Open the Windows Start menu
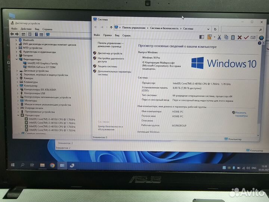 click(x=12, y=165)
